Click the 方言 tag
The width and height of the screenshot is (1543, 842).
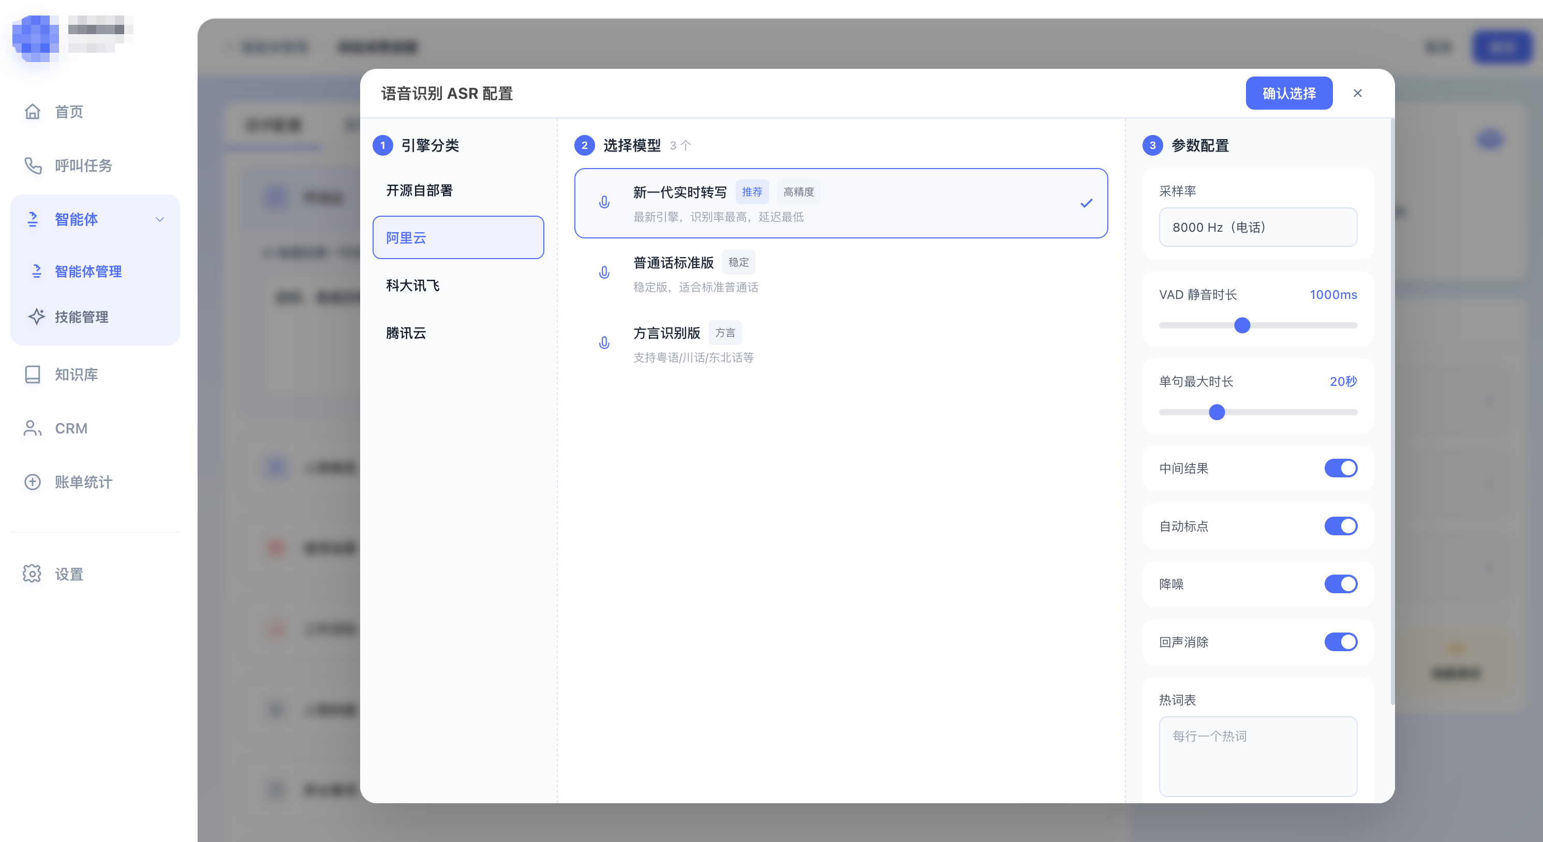click(x=725, y=333)
